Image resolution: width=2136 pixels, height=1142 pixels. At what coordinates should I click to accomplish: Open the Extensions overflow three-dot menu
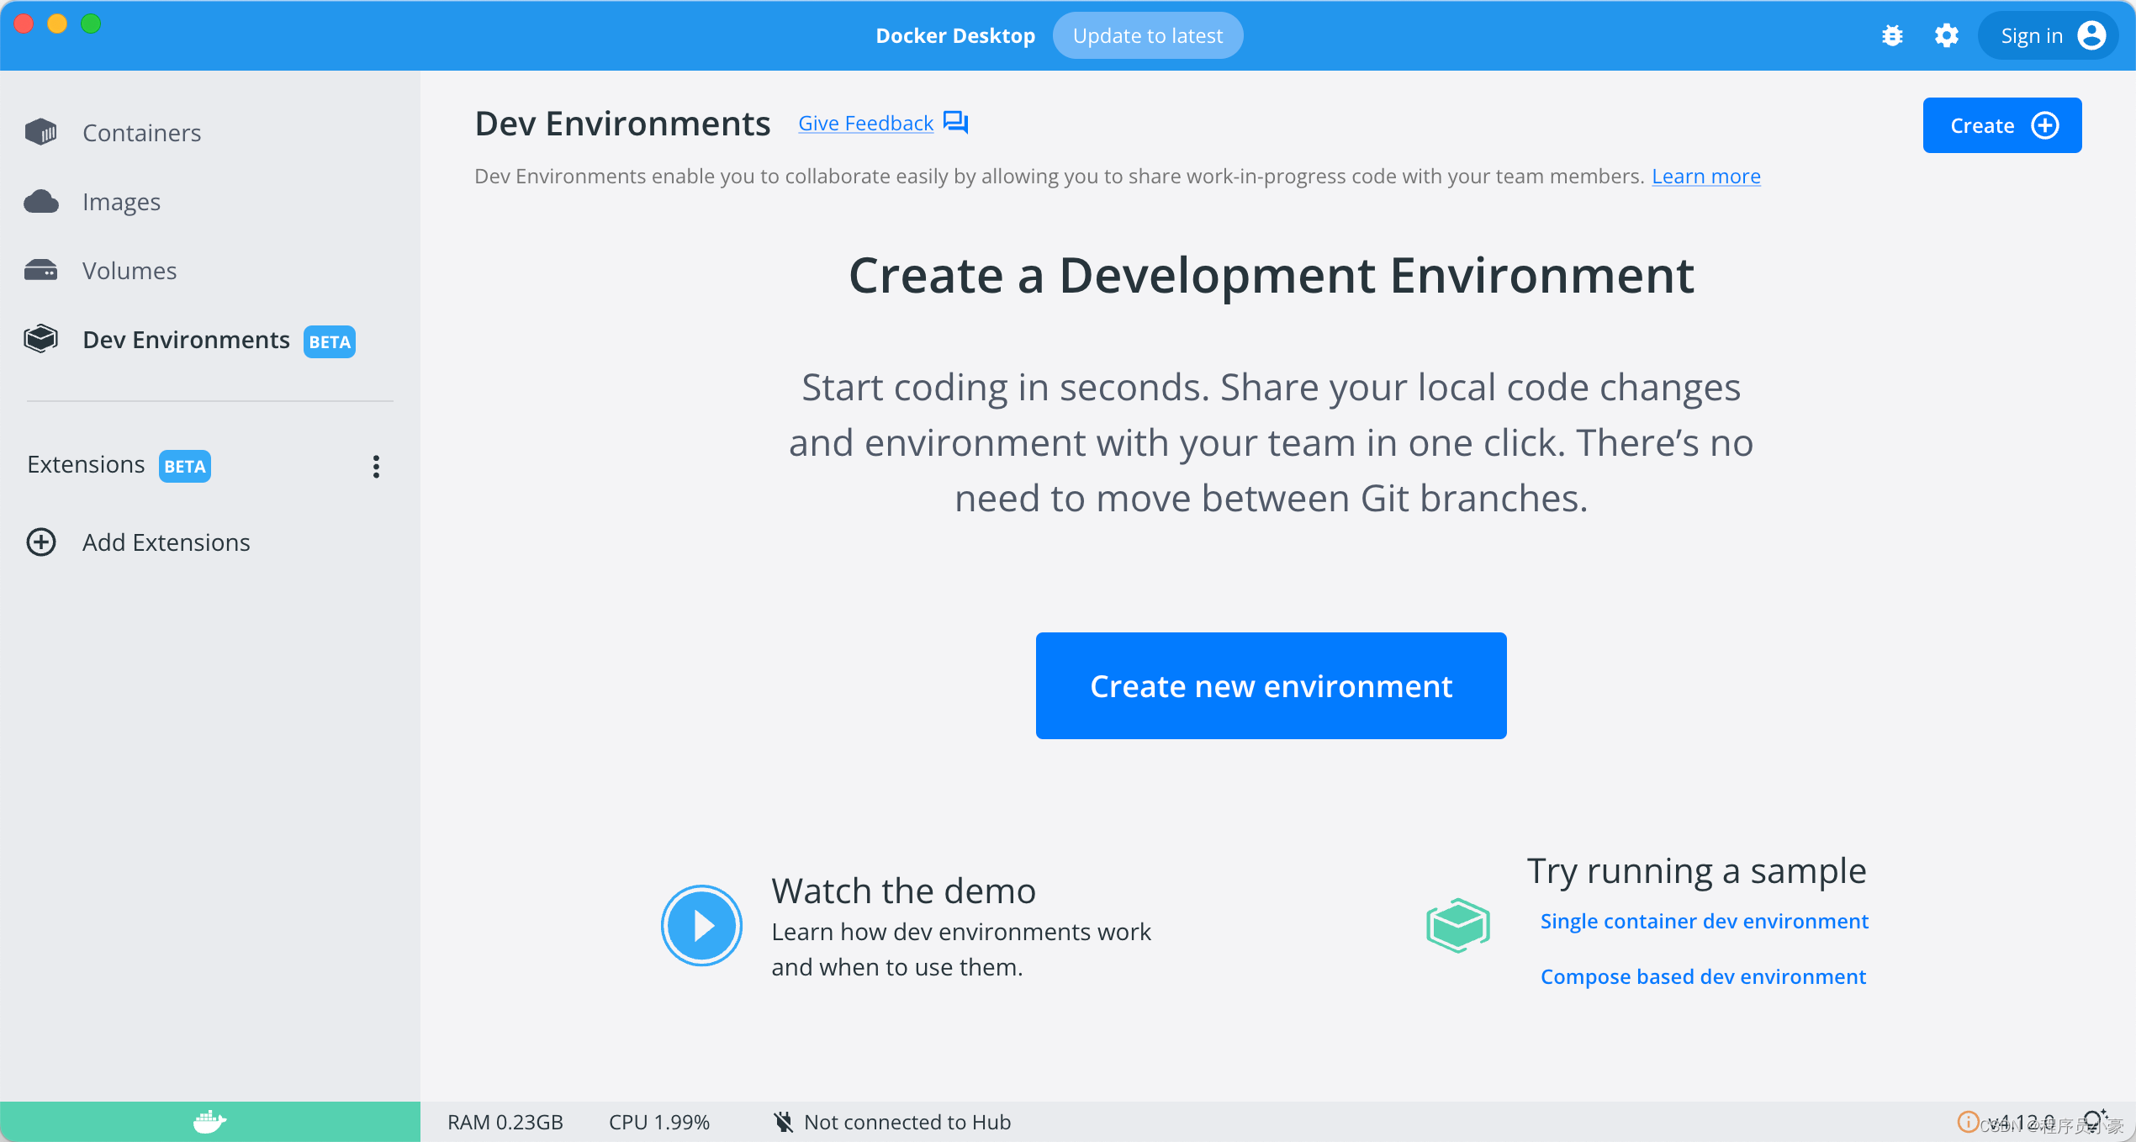pyautogui.click(x=376, y=467)
